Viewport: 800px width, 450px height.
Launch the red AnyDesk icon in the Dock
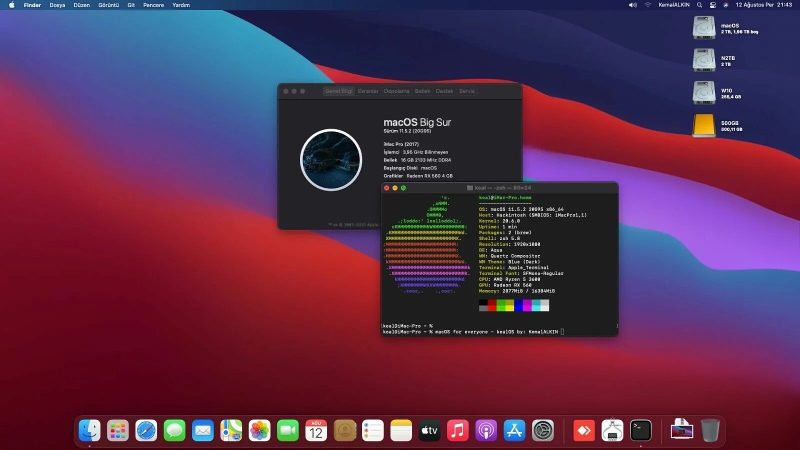584,430
